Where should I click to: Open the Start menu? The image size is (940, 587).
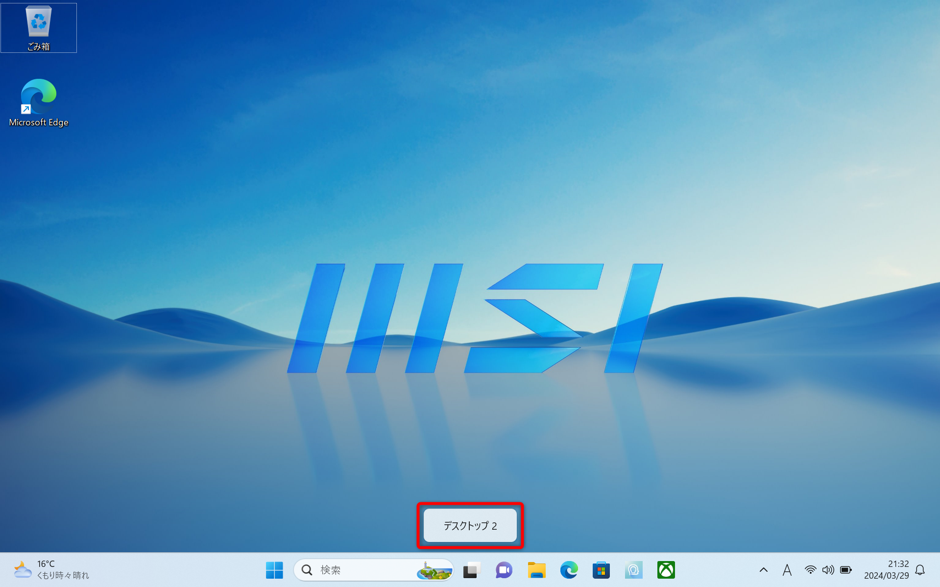(x=274, y=569)
